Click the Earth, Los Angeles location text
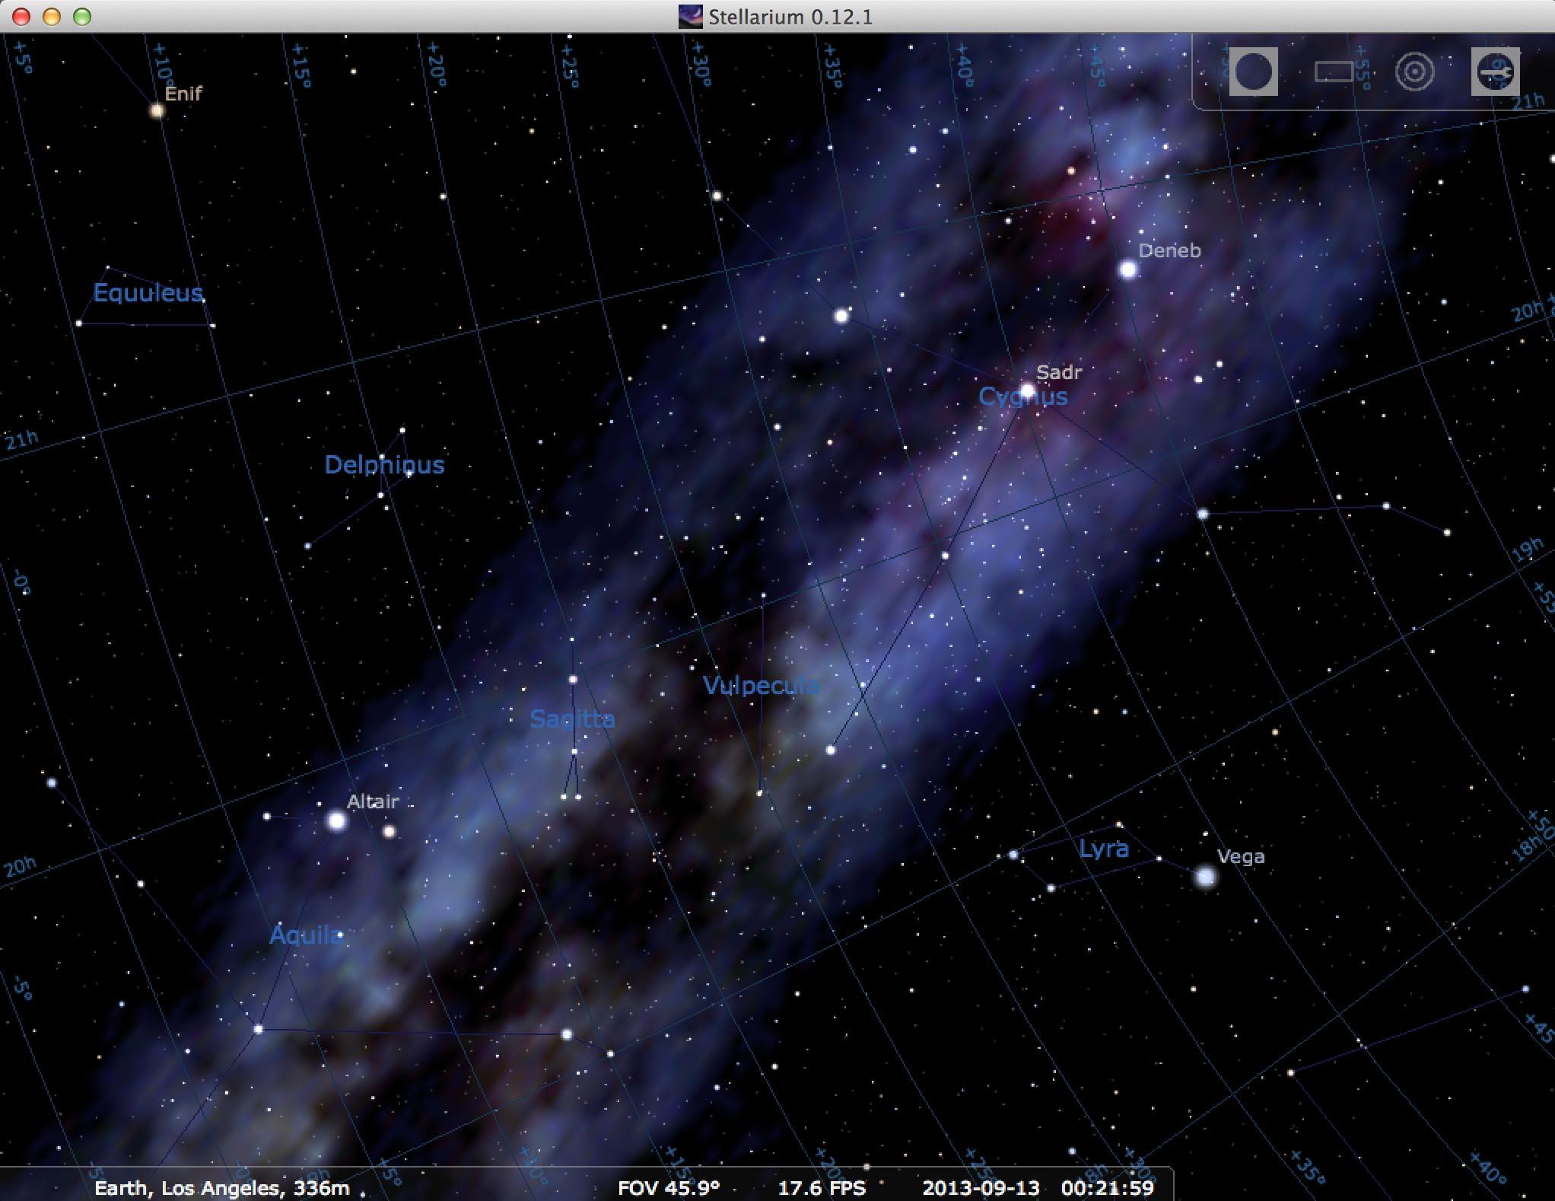The image size is (1555, 1201). 221,1187
